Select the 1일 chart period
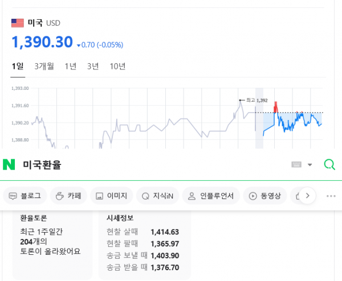 click(x=18, y=67)
